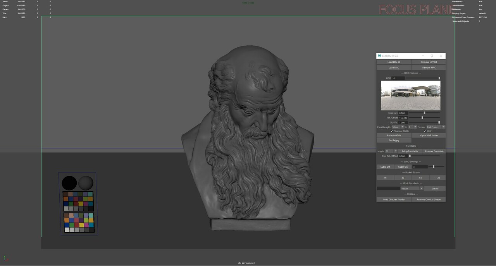Screen dimensions: 496x266
Task: Click the SubD Settings section heading
Action: 411,161
